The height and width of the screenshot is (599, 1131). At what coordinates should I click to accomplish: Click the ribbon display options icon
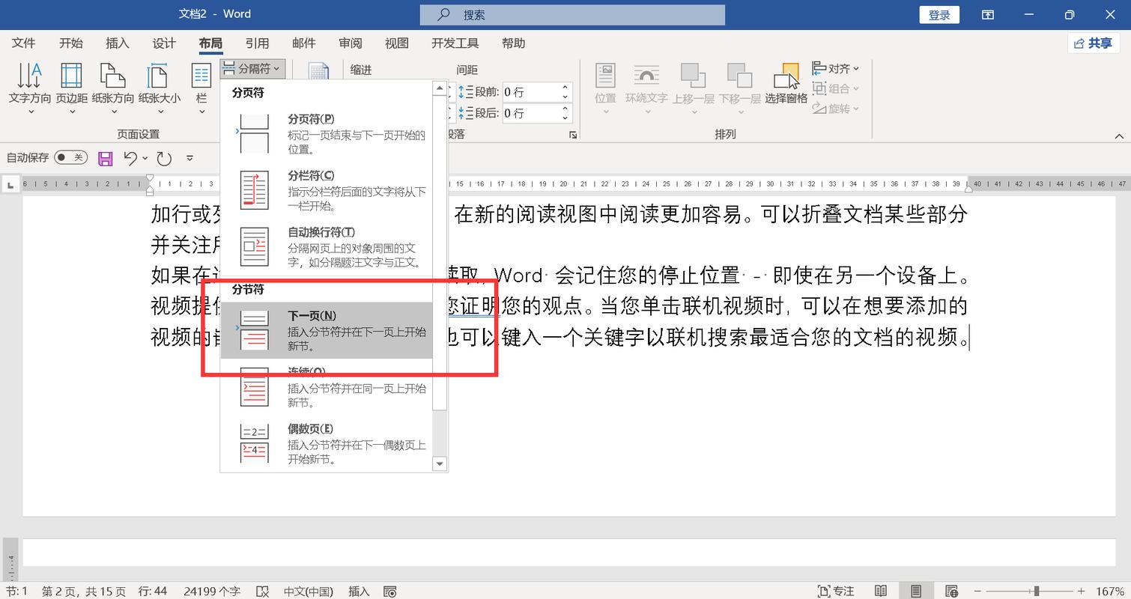(x=988, y=15)
